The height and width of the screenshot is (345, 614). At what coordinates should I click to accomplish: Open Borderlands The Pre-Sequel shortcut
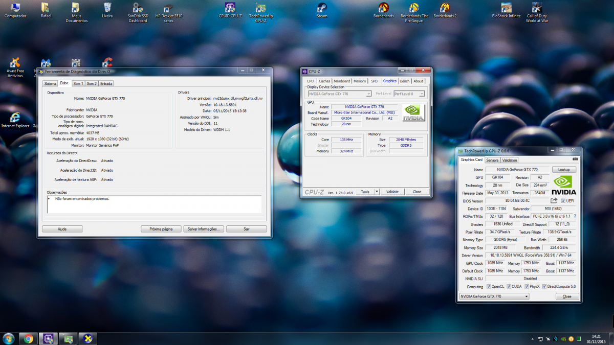pyautogui.click(x=414, y=12)
